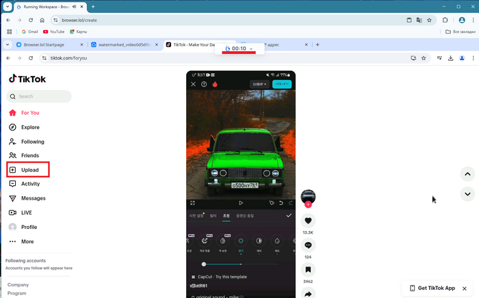Click the 13.3K likes count
This screenshot has height=298, width=479.
(308, 232)
